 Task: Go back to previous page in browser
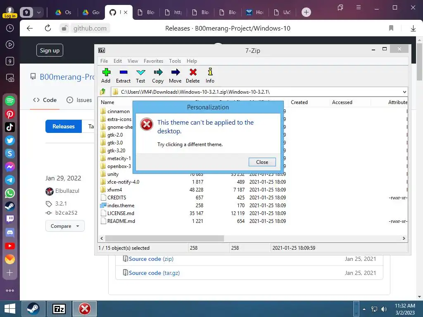point(30,28)
